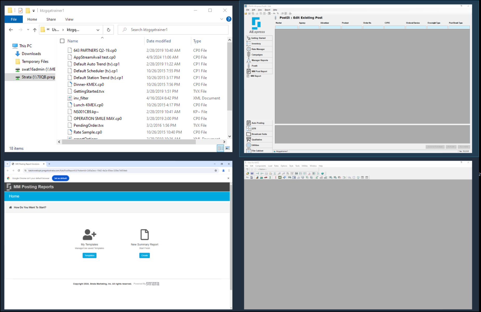Expand the address bar dropdown in Explorer
481x312 pixels.
98,30
